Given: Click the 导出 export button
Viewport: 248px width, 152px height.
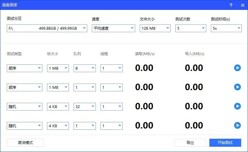Looking at the screenshot, I should (x=190, y=143).
